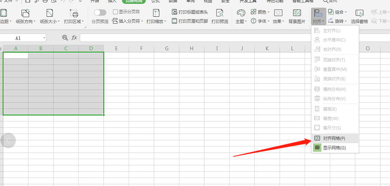Choose 等宽(W) equal width option

tap(335, 119)
